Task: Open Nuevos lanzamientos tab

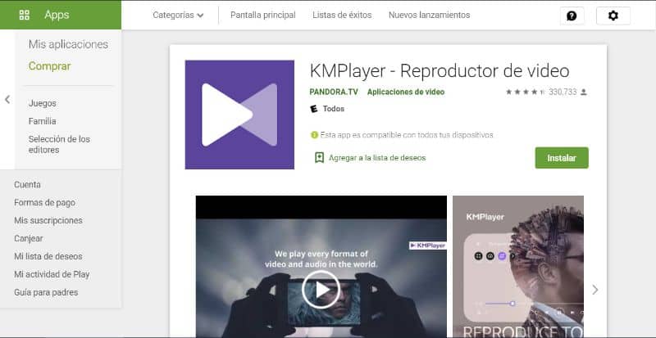Action: click(429, 15)
